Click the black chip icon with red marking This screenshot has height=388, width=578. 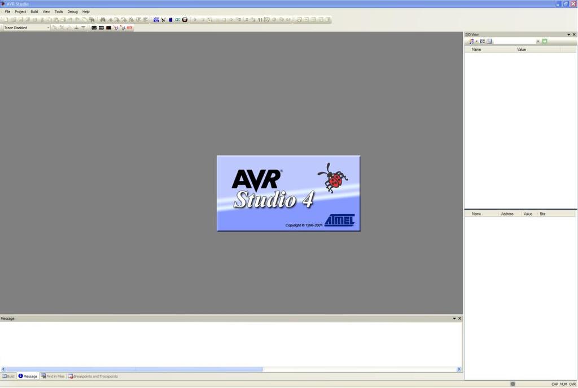pos(109,28)
